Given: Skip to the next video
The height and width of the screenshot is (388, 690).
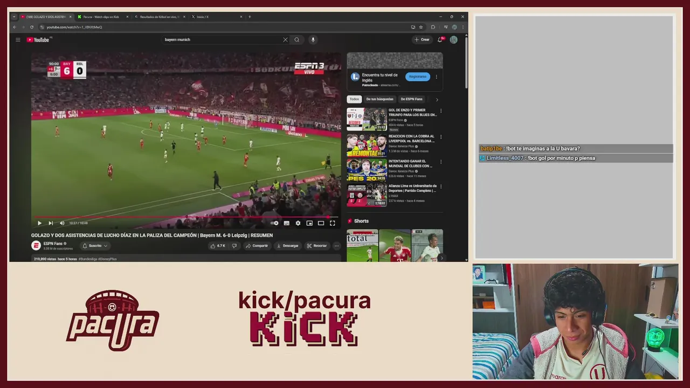Looking at the screenshot, I should click(x=51, y=223).
